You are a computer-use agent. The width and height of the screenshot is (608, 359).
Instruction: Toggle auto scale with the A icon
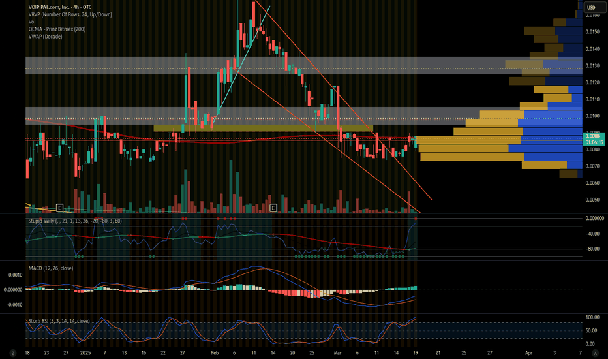pos(595,353)
